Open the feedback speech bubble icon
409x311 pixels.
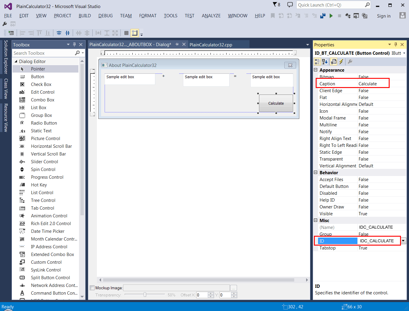[x=290, y=5]
